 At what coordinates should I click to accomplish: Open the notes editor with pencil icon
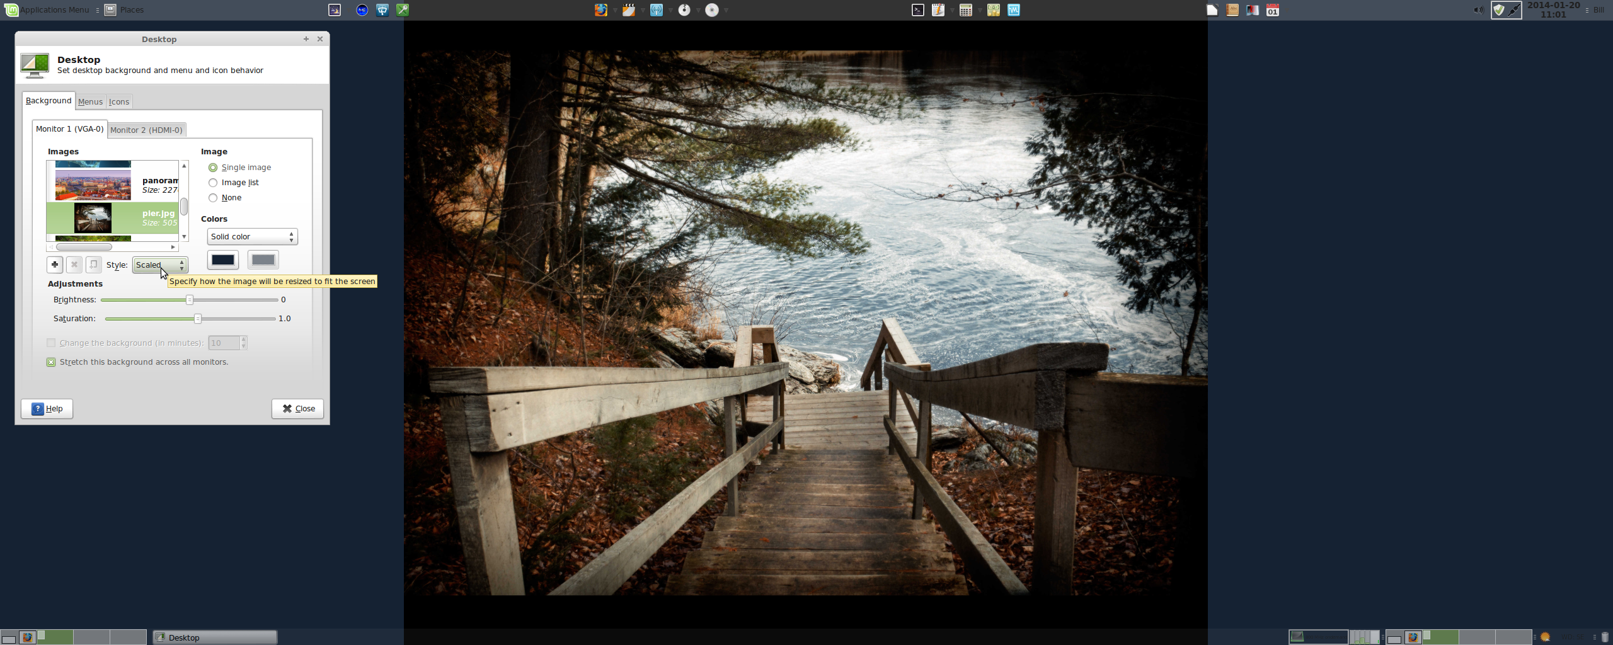point(938,10)
